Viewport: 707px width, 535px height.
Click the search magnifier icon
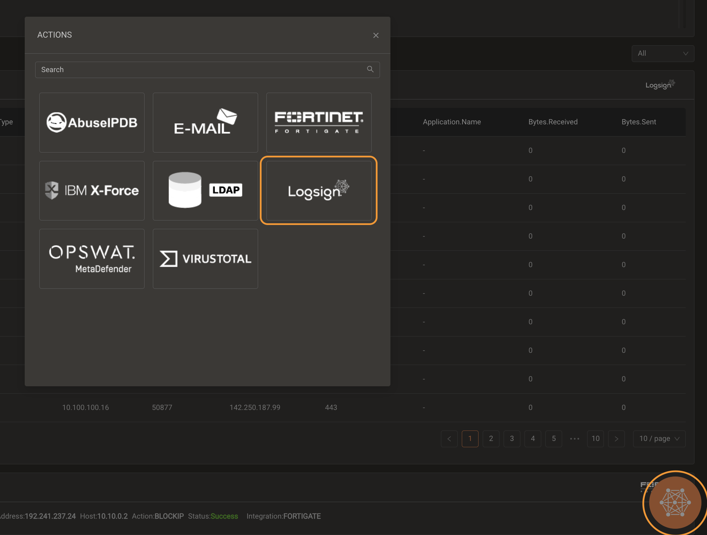point(370,69)
